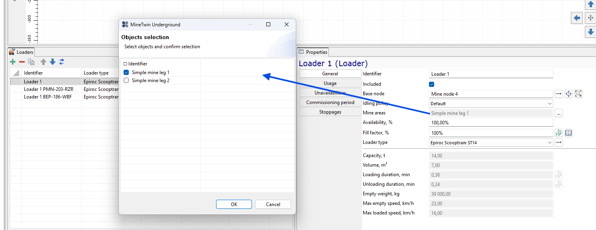Close the MineTwin Underground dialog
This screenshot has height=230, width=596.
pyautogui.click(x=286, y=24)
